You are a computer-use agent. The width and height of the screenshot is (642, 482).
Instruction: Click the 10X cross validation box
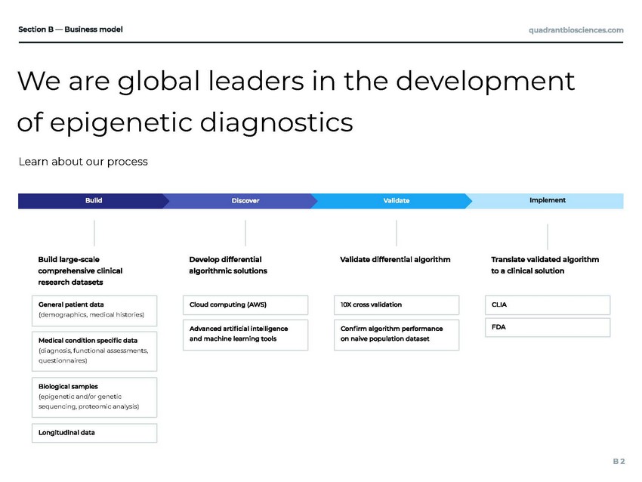[397, 304]
